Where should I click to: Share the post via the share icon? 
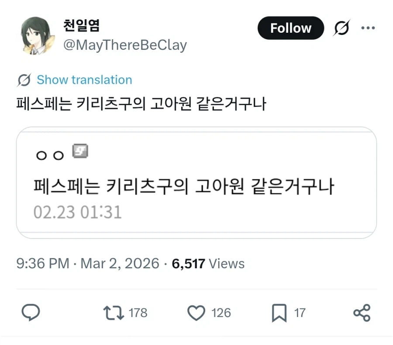click(362, 313)
